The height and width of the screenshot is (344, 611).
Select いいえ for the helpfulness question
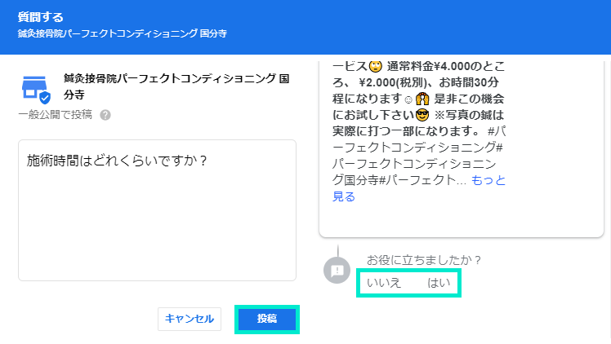(x=383, y=283)
